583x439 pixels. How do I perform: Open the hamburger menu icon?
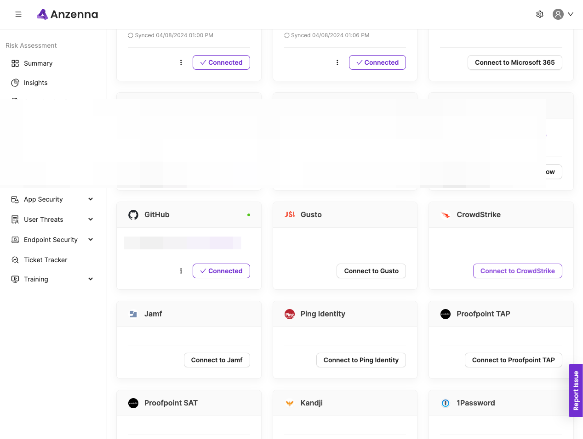click(x=18, y=14)
